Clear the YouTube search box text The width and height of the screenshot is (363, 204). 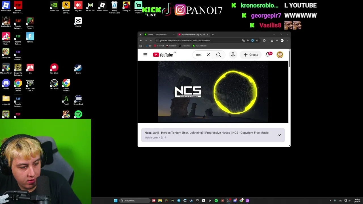tap(208, 55)
